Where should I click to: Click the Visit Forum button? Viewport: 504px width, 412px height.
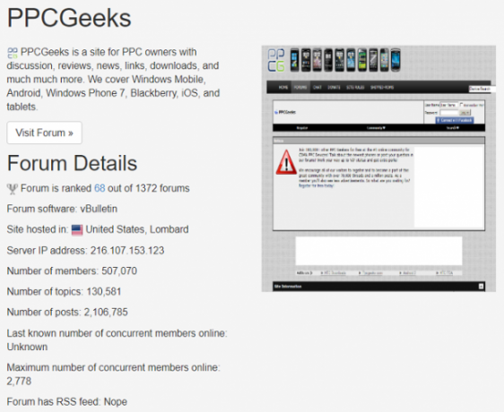[44, 133]
